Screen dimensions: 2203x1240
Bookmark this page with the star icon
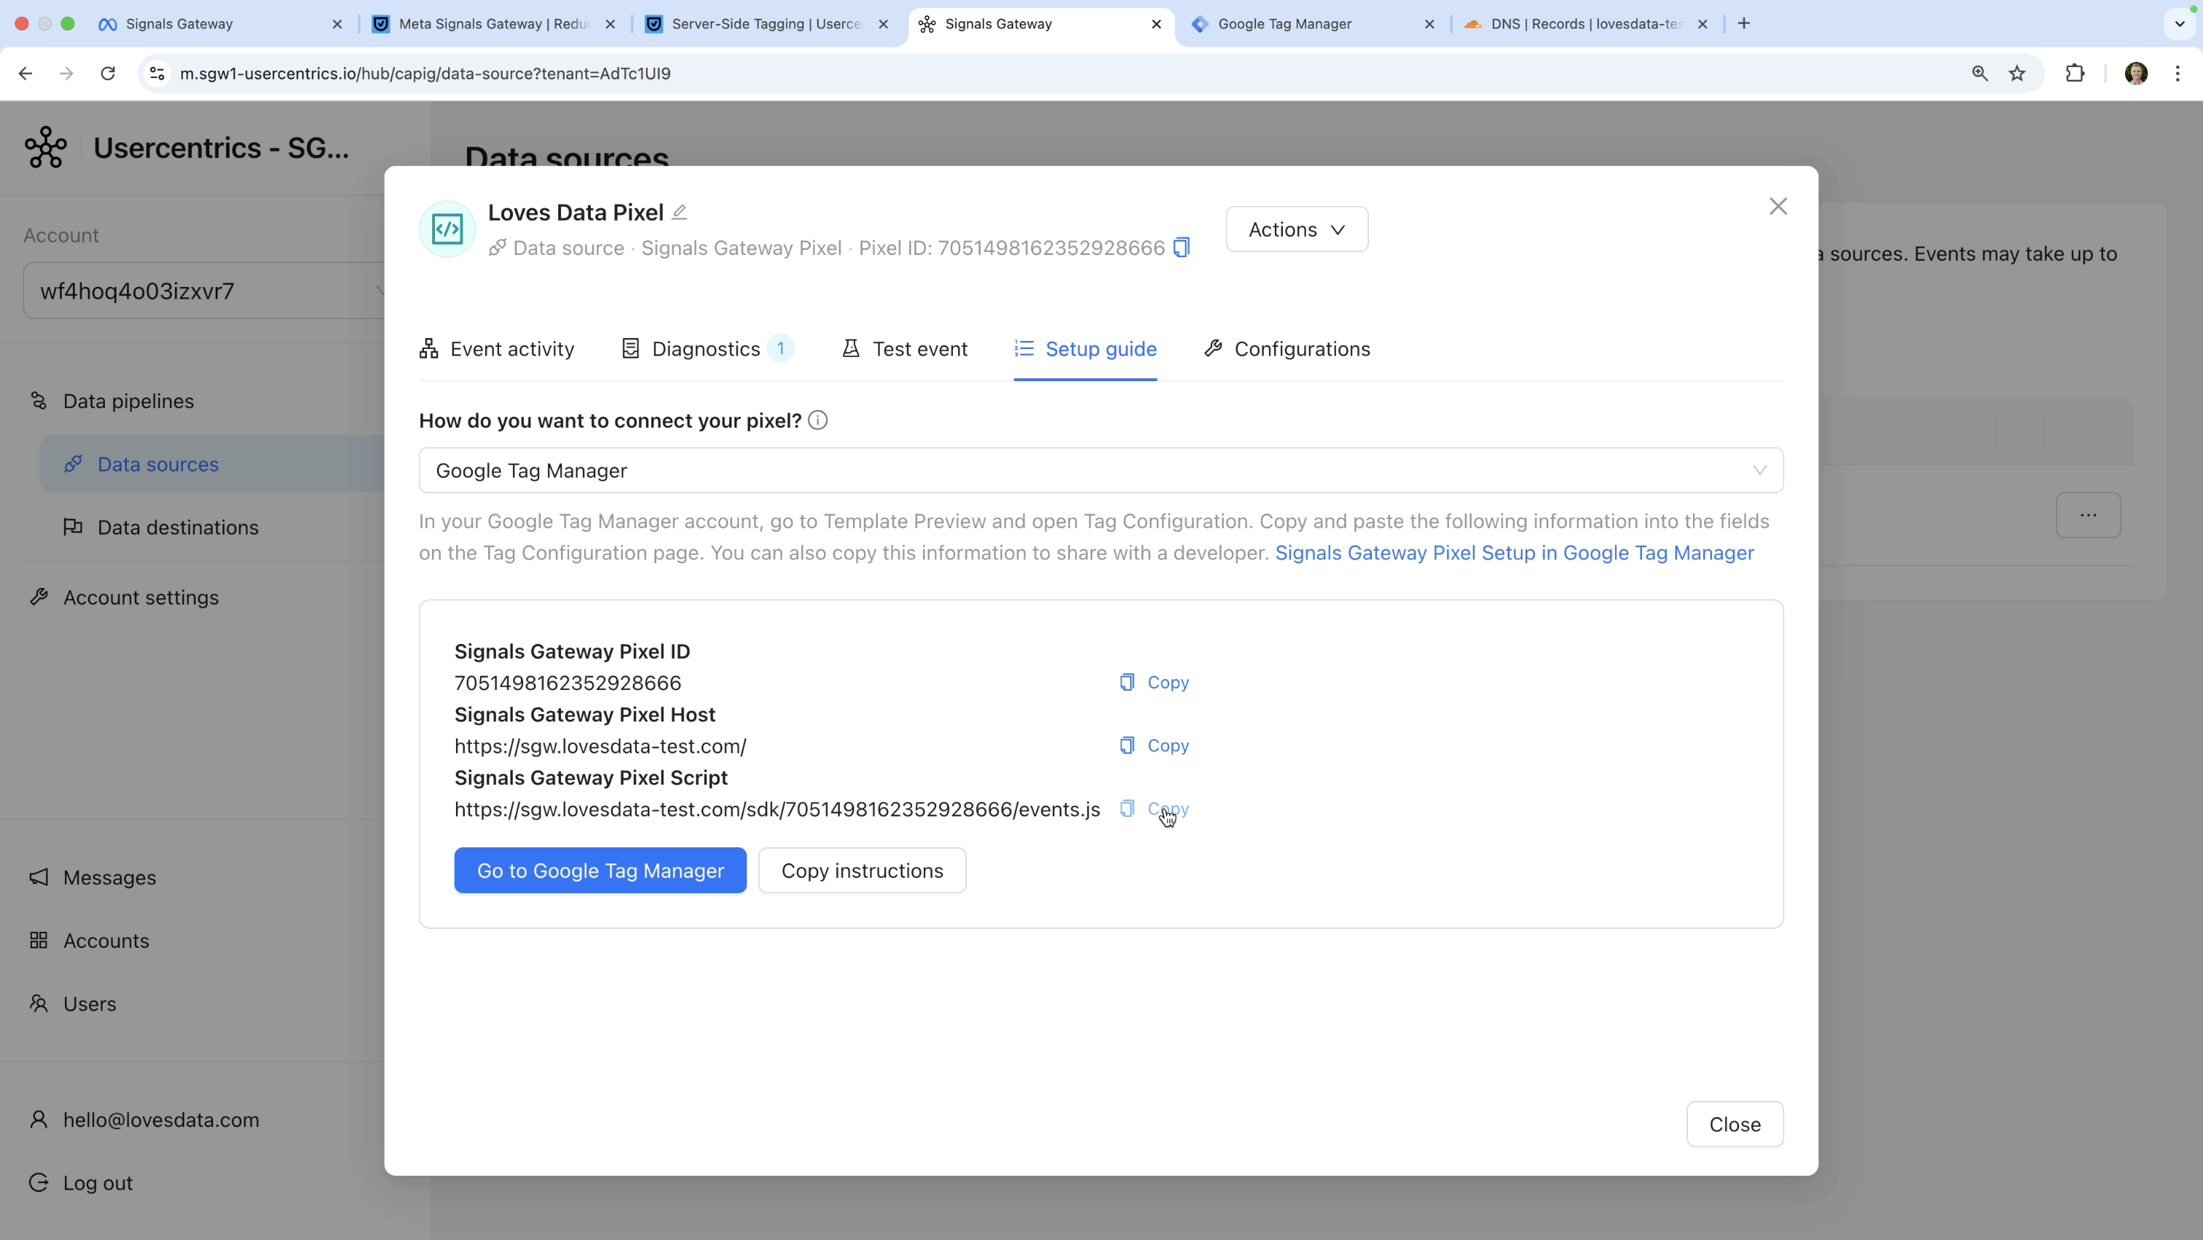pos(2017,74)
